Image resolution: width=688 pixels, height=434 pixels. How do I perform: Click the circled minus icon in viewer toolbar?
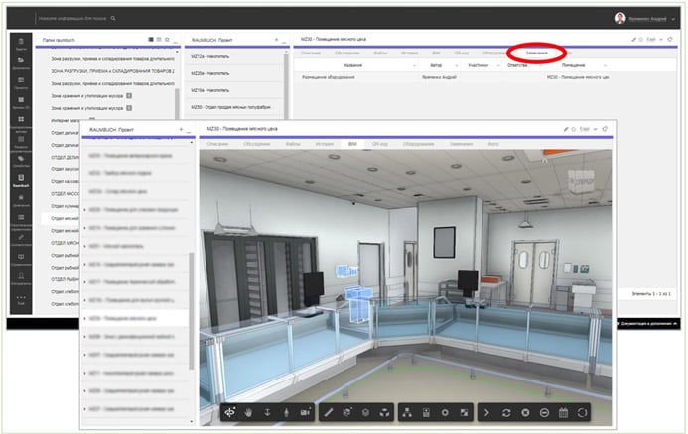(544, 412)
